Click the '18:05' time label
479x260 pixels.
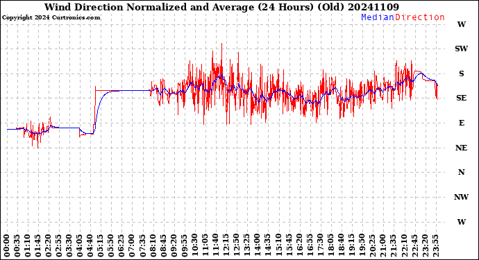click(x=330, y=245)
